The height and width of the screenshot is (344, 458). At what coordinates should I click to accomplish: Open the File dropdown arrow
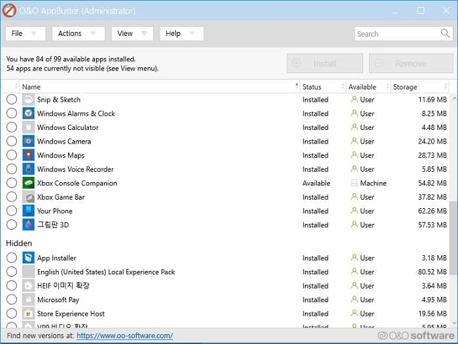click(x=34, y=33)
